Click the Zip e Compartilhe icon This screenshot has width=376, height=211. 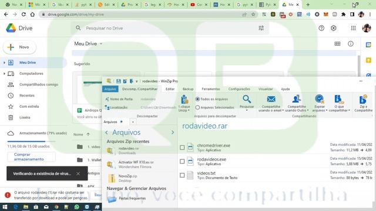(363, 99)
